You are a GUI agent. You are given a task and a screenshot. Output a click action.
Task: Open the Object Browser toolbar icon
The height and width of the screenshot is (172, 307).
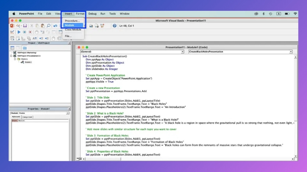pos(102,26)
